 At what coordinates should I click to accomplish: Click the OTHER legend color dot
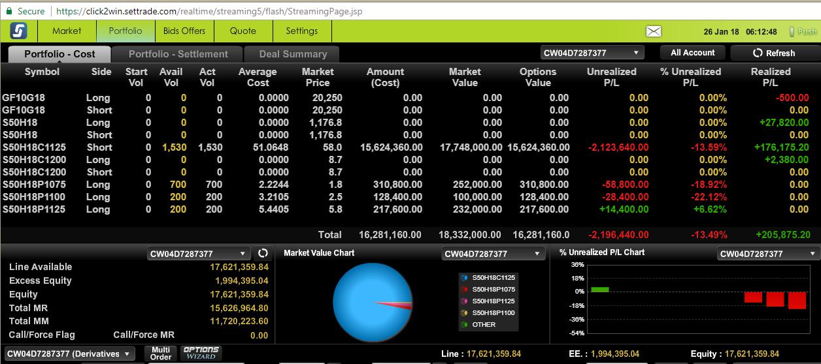coord(464,324)
